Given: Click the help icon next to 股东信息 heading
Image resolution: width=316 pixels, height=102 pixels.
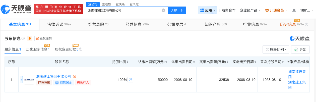Looking at the screenshot, I should tap(23, 38).
